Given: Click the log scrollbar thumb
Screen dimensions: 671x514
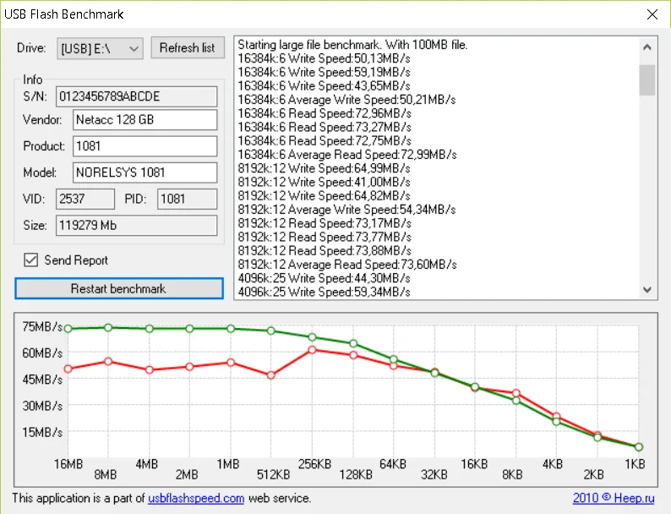Looking at the screenshot, I should pyautogui.click(x=647, y=79).
